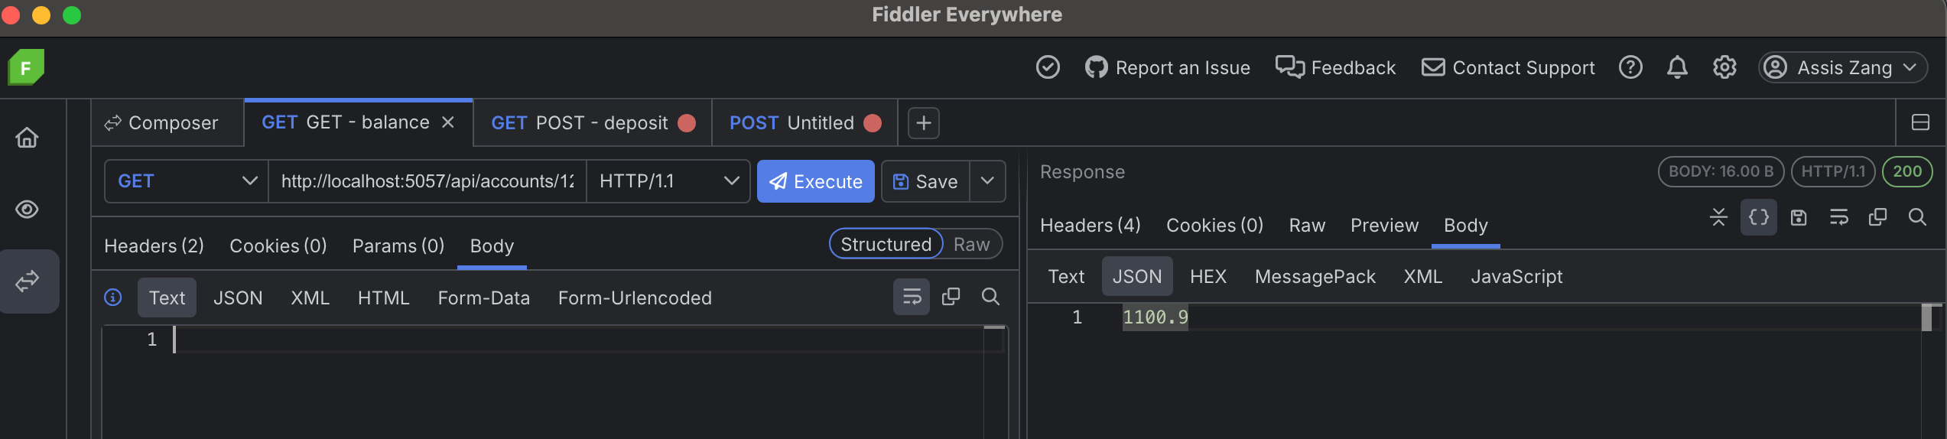Save the response body disk icon
This screenshot has height=439, width=1947.
pyautogui.click(x=1799, y=217)
